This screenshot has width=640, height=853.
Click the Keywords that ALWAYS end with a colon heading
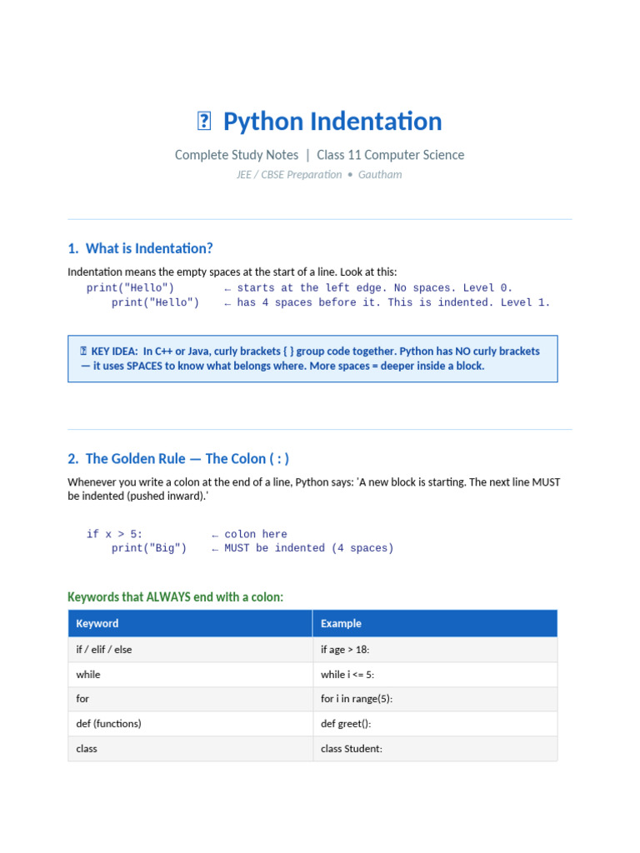pyautogui.click(x=175, y=597)
